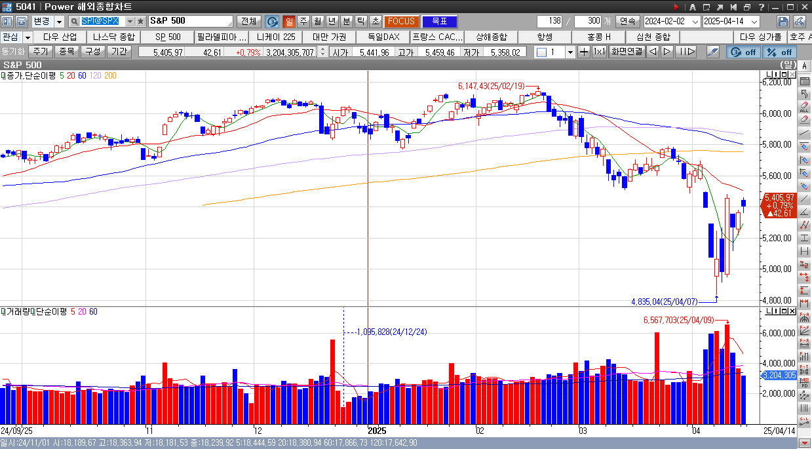Click the list panel icon atop right sidebar

pyautogui.click(x=805, y=81)
